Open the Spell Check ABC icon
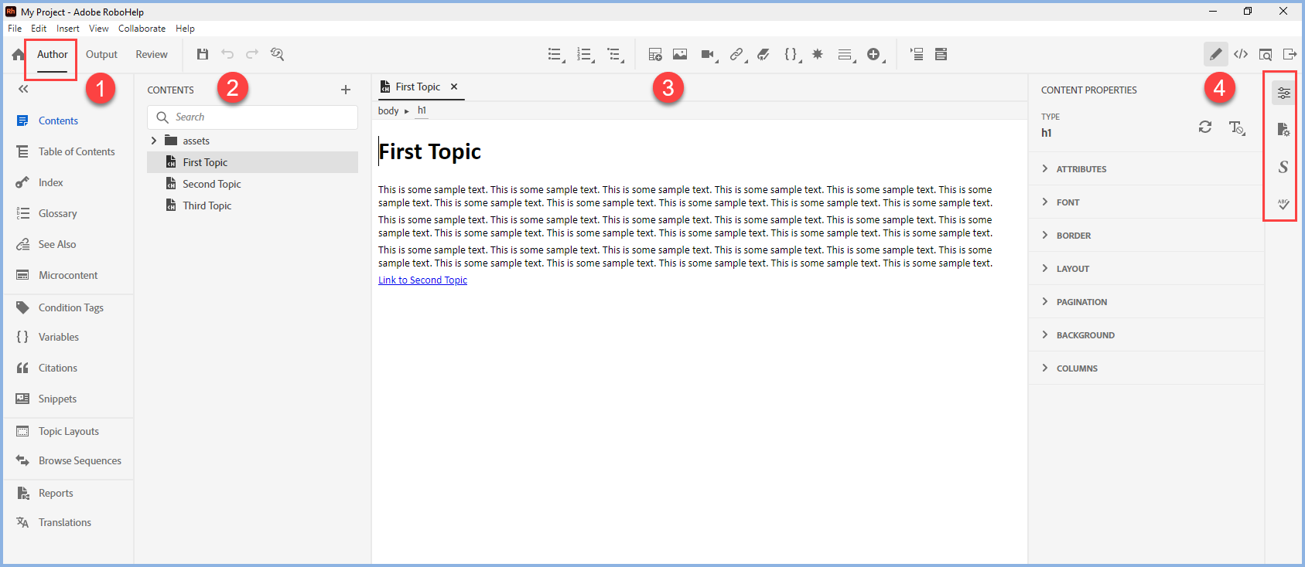The height and width of the screenshot is (567, 1305). click(x=1283, y=204)
